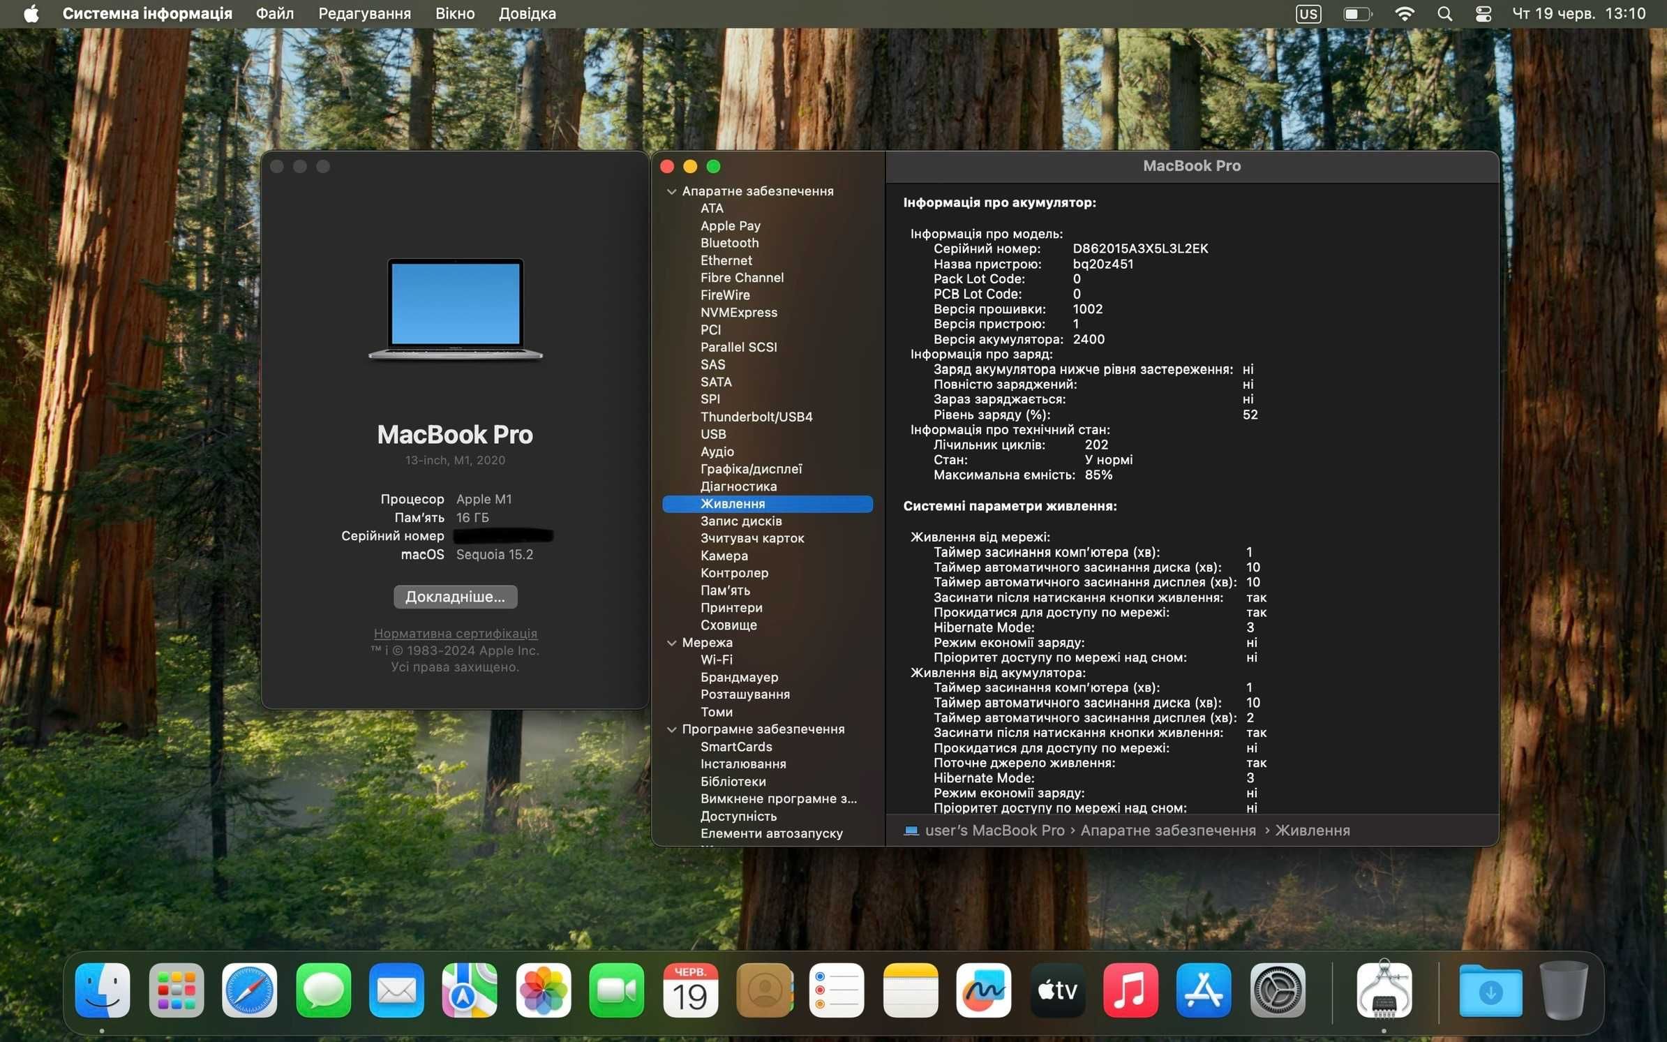Open Freeform app in the Dock
Viewport: 1667px width, 1042px height.
pyautogui.click(x=984, y=990)
